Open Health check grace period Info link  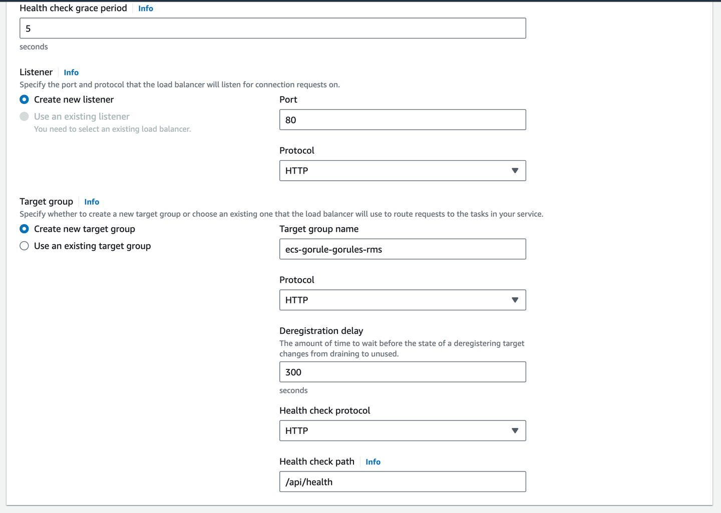point(145,8)
